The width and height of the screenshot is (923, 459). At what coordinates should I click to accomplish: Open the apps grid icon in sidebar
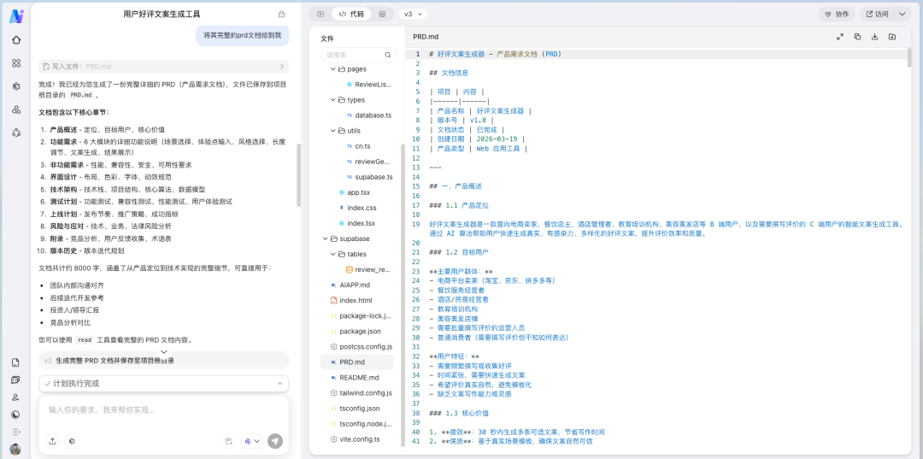click(x=15, y=62)
